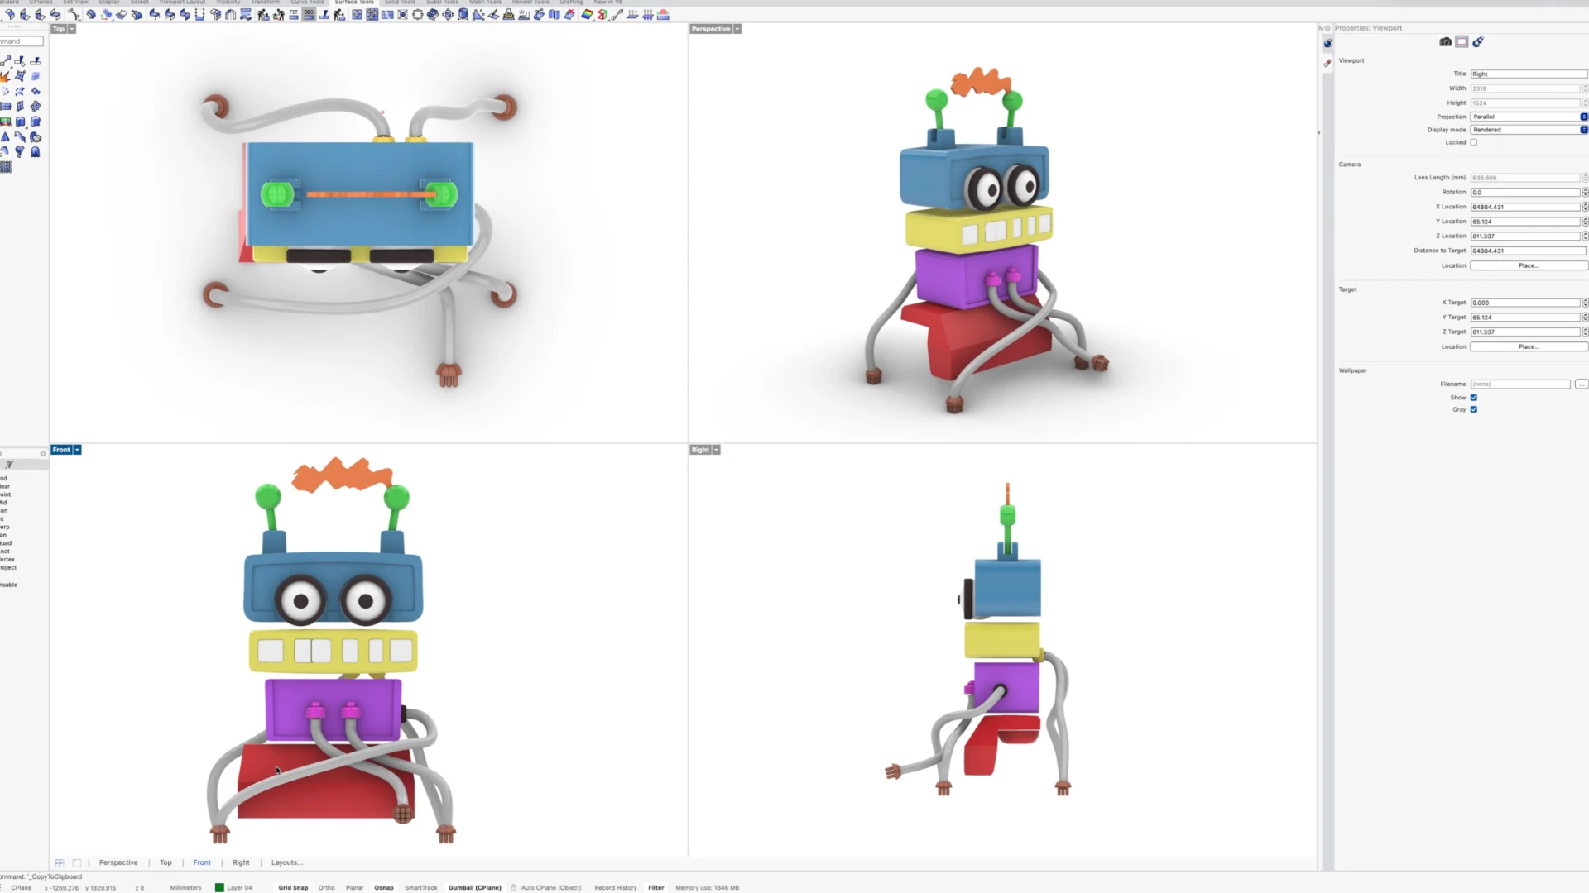Switch to the Right viewport tab

coord(241,862)
